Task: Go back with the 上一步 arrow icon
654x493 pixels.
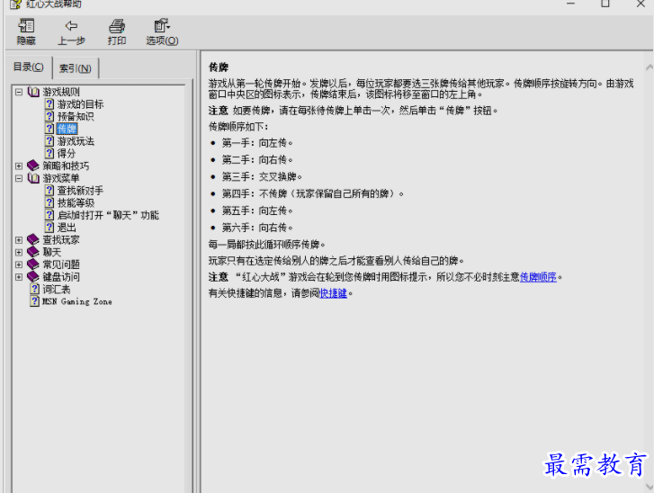Action: 71,26
